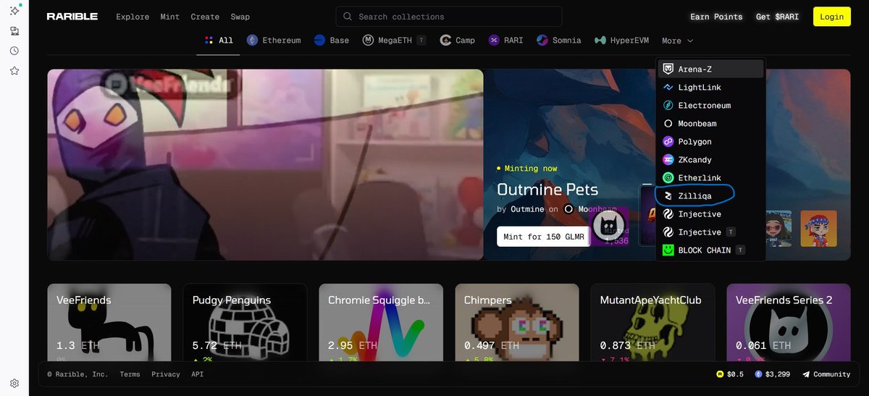Filter by Somnia chain
Image resolution: width=869 pixels, height=396 pixels.
(558, 41)
